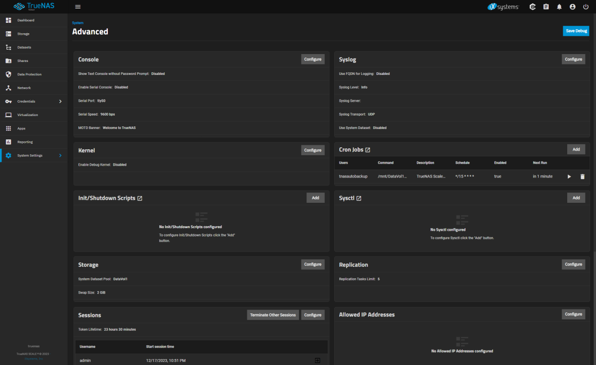The image size is (596, 365).
Task: Toggle the hamburger sidebar menu
Action: coord(77,7)
